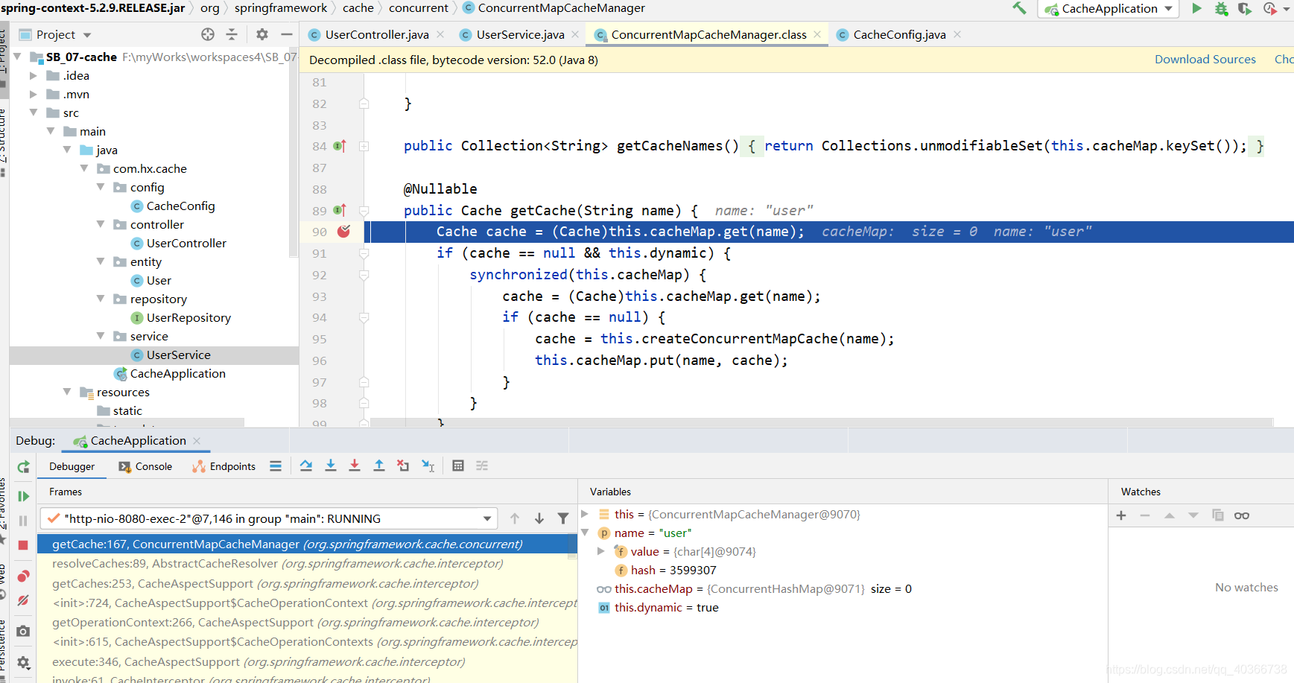Collapse the src folder
The height and width of the screenshot is (683, 1294).
(33, 112)
